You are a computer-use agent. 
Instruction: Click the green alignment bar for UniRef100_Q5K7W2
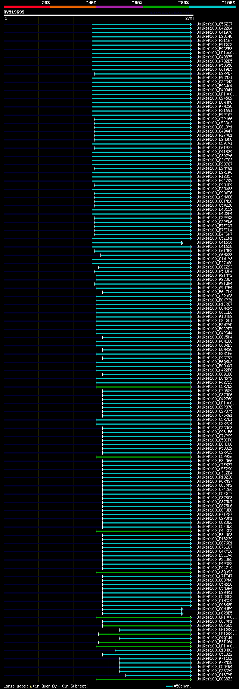pyautogui.click(x=144, y=387)
